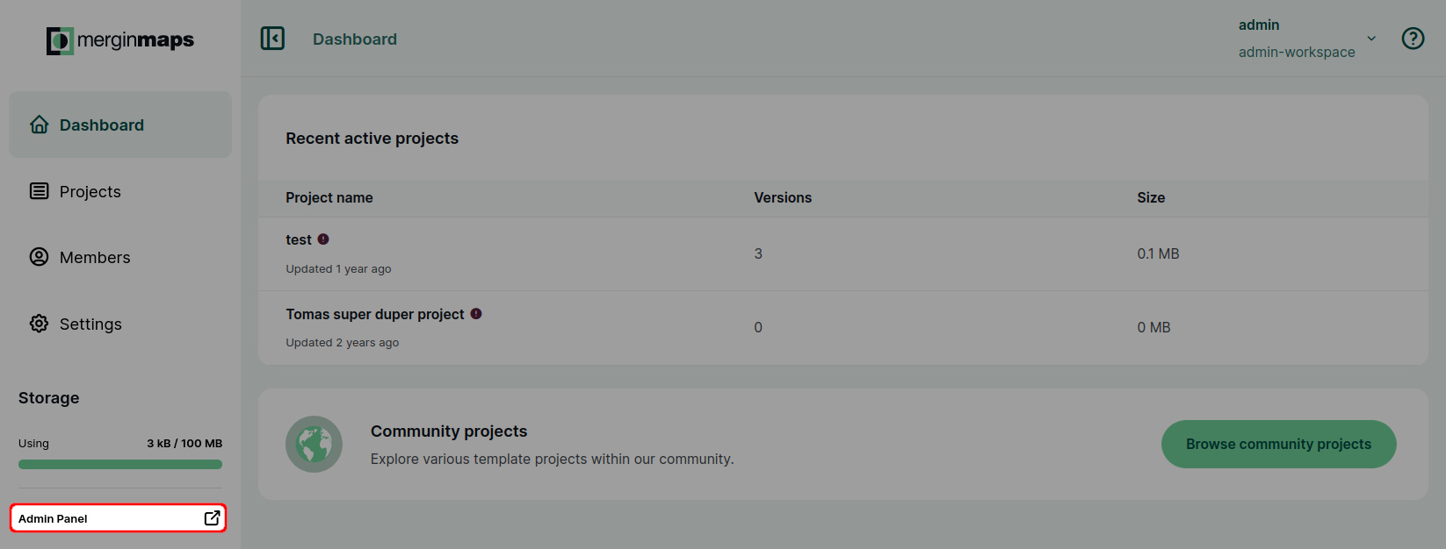Viewport: 1446px width, 549px height.
Task: Expand the admin account dropdown chevron
Action: click(1371, 39)
